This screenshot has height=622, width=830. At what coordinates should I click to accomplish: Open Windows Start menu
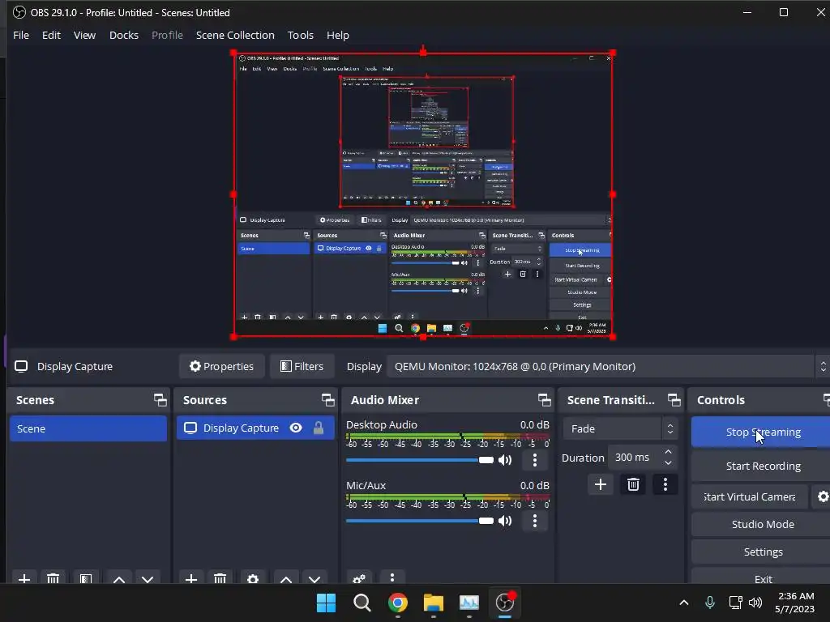[326, 603]
